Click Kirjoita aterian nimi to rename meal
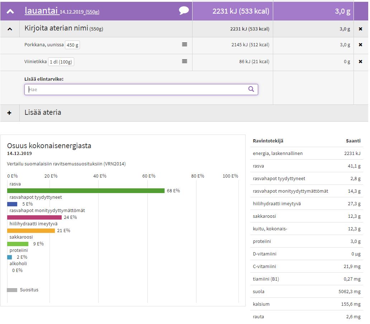370x324 pixels. [56, 28]
